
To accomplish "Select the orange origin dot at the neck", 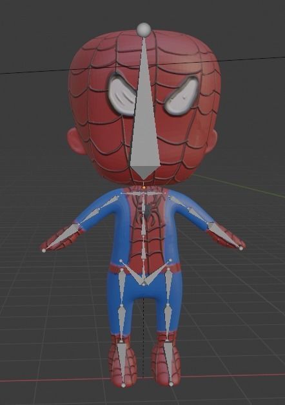I will point(143,187).
